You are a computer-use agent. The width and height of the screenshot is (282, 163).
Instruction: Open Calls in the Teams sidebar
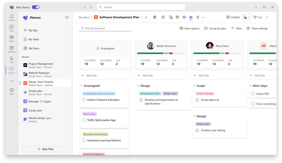click(x=12, y=60)
